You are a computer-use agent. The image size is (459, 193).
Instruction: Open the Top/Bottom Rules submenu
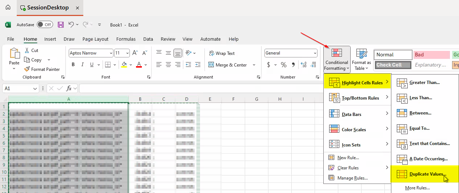click(x=357, y=98)
